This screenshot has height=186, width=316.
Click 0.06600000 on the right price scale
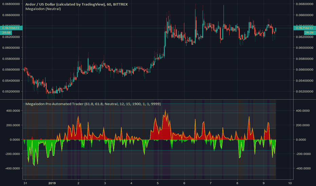[x=304, y=15]
